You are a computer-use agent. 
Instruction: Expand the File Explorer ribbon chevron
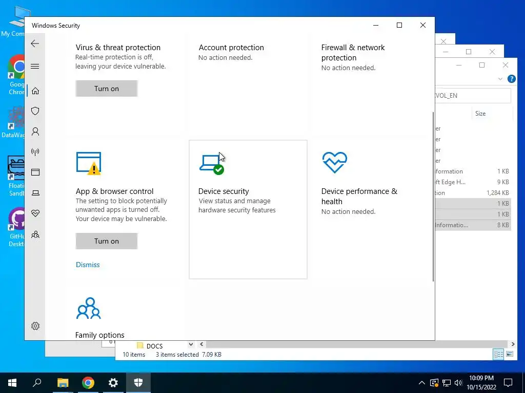[x=500, y=79]
